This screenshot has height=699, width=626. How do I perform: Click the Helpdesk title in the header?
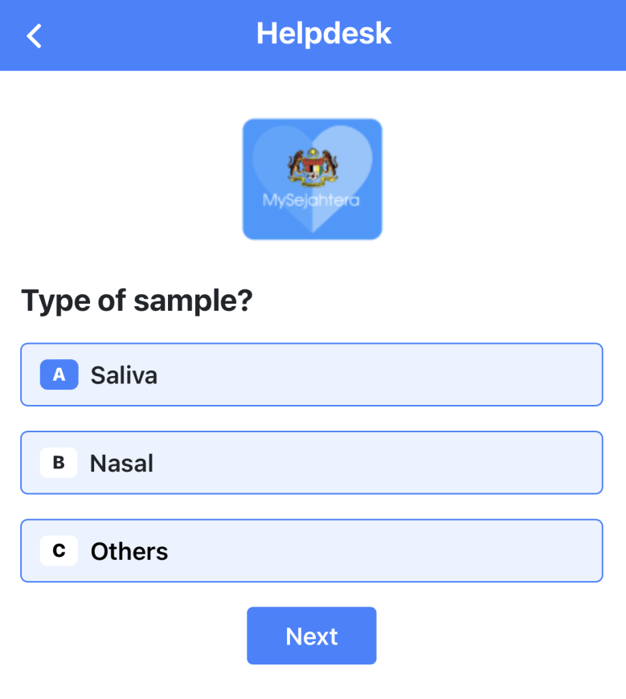click(x=324, y=34)
